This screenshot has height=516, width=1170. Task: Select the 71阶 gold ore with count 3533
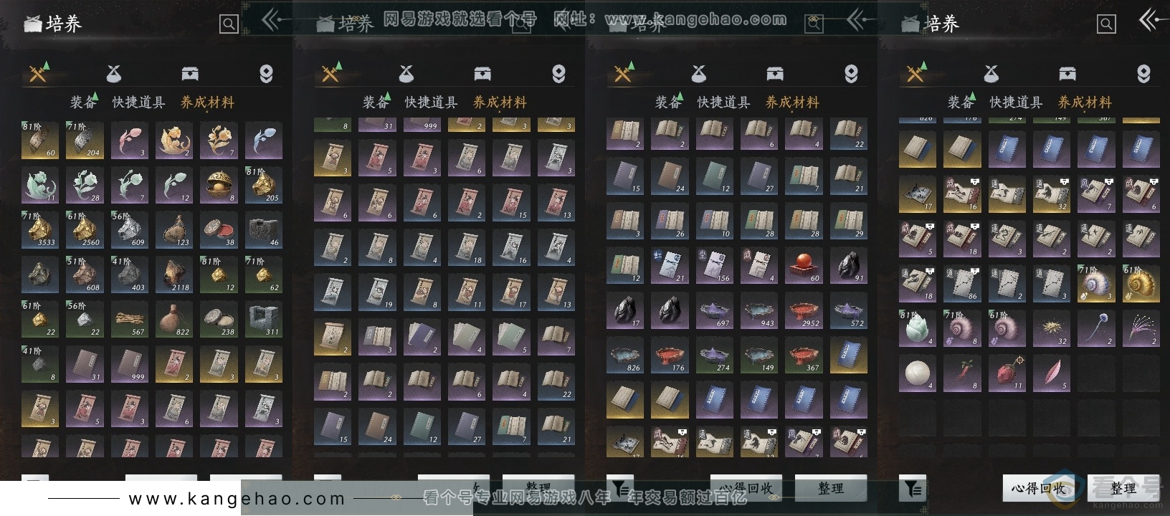40,229
